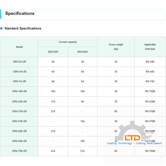The height and width of the screenshot is (166, 166).
Task: Click the "6A" current value
Action: pyautogui.click(x=53, y=72)
